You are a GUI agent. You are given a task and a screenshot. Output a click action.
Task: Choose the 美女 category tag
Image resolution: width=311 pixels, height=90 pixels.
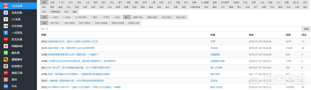tap(104, 2)
